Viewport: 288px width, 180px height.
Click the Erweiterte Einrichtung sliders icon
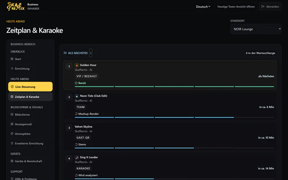click(x=12, y=143)
